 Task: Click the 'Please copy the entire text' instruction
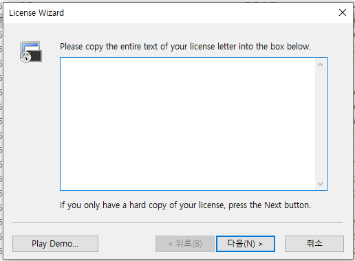point(185,47)
